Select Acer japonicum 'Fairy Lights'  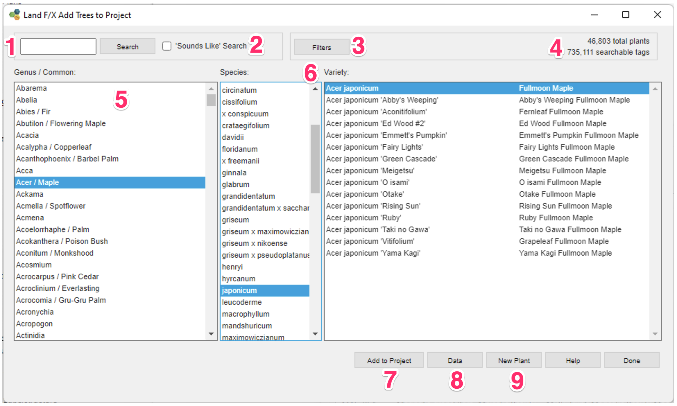click(487, 147)
